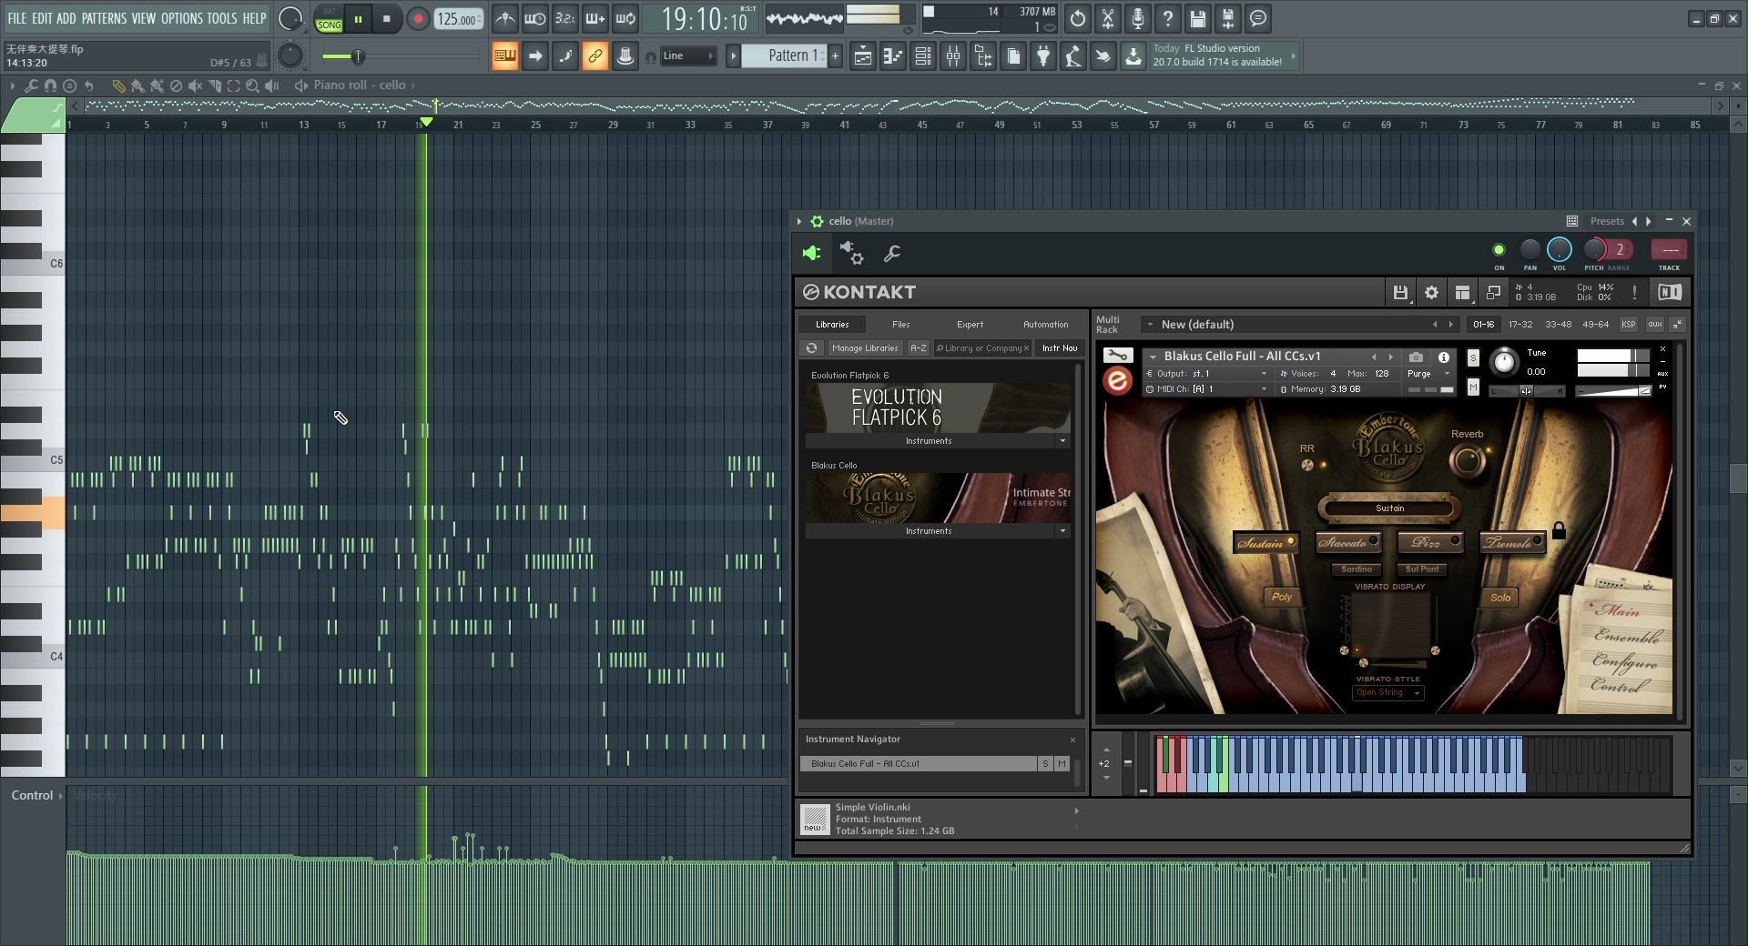Select the 17-32 rack page
This screenshot has height=946, width=1748.
coord(1520,325)
